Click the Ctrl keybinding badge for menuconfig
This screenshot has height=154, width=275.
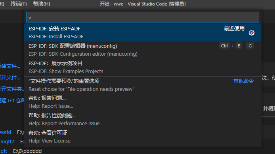pos(224,46)
